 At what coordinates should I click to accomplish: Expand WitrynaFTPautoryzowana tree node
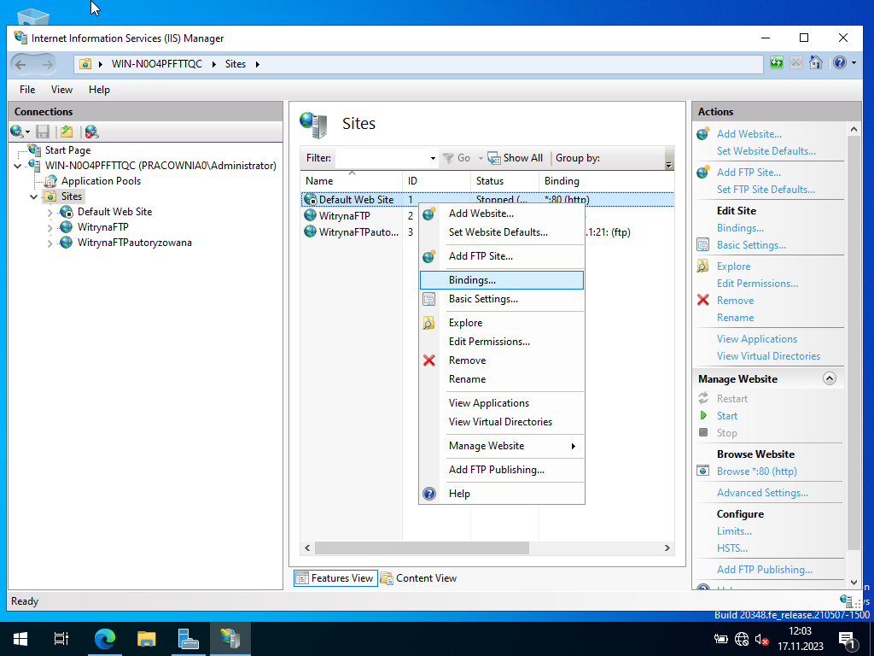click(x=50, y=243)
